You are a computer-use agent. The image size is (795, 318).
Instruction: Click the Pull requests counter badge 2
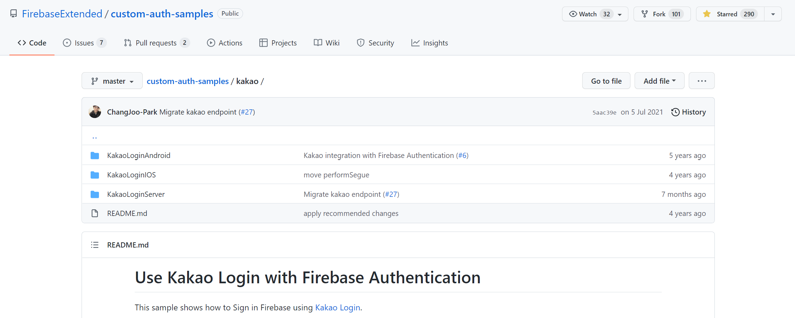coord(185,43)
